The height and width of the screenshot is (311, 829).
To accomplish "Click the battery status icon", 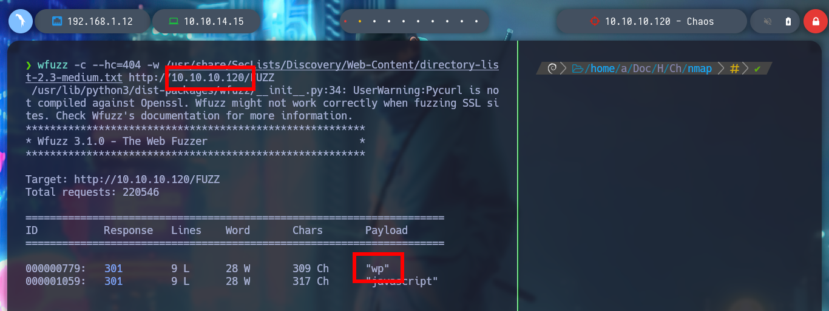I will (788, 21).
